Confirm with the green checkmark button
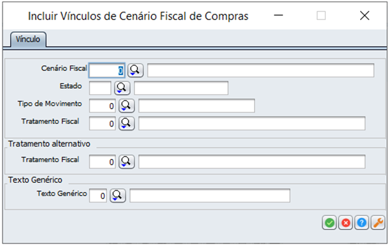This screenshot has width=389, height=246. pos(329,222)
